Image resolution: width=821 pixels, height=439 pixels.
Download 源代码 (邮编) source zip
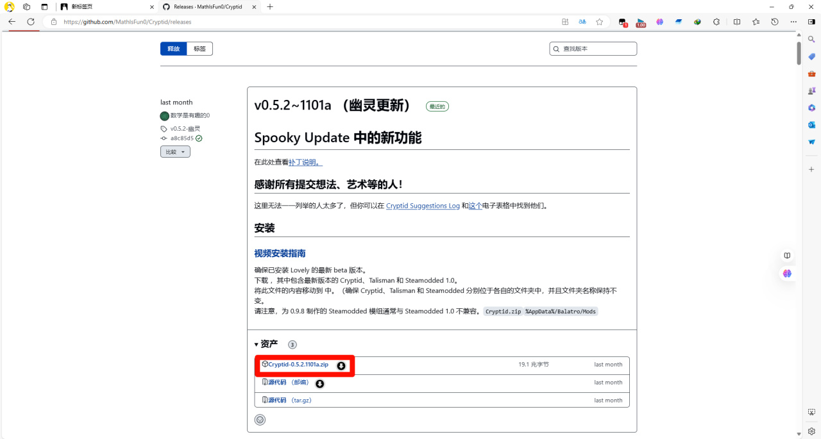tap(288, 383)
